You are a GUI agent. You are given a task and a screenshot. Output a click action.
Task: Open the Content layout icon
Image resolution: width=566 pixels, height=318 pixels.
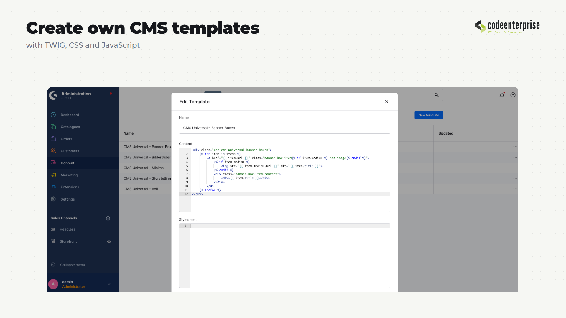point(53,163)
